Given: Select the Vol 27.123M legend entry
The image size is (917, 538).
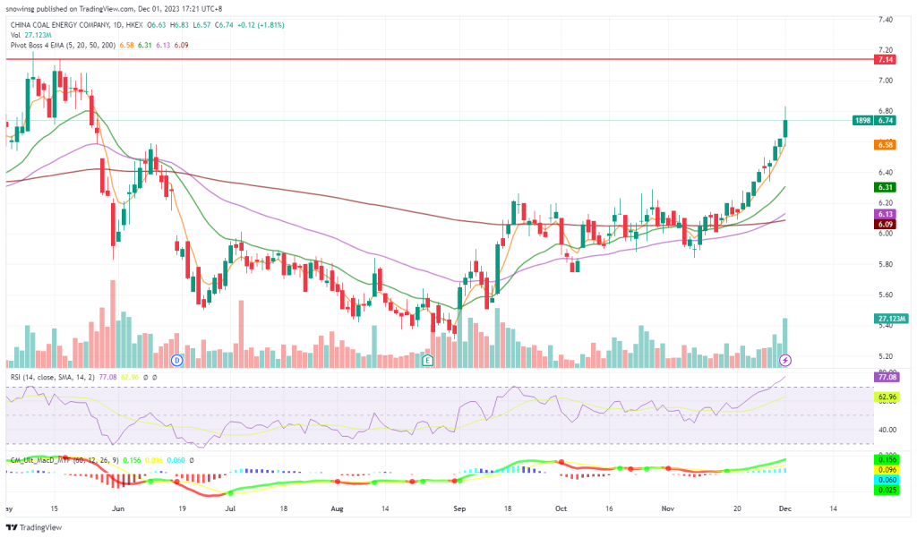Looking at the screenshot, I should [31, 35].
